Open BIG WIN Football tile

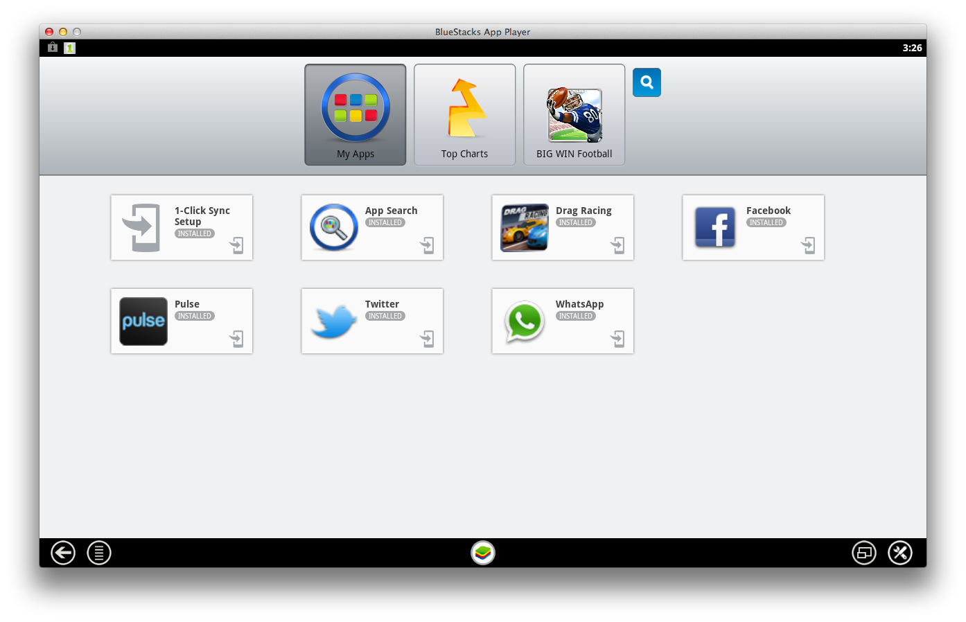pos(574,115)
